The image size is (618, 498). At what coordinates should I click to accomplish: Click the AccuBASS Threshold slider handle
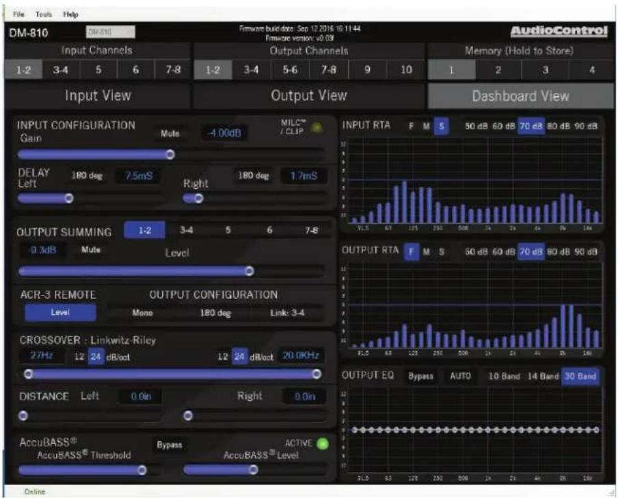[x=142, y=469]
